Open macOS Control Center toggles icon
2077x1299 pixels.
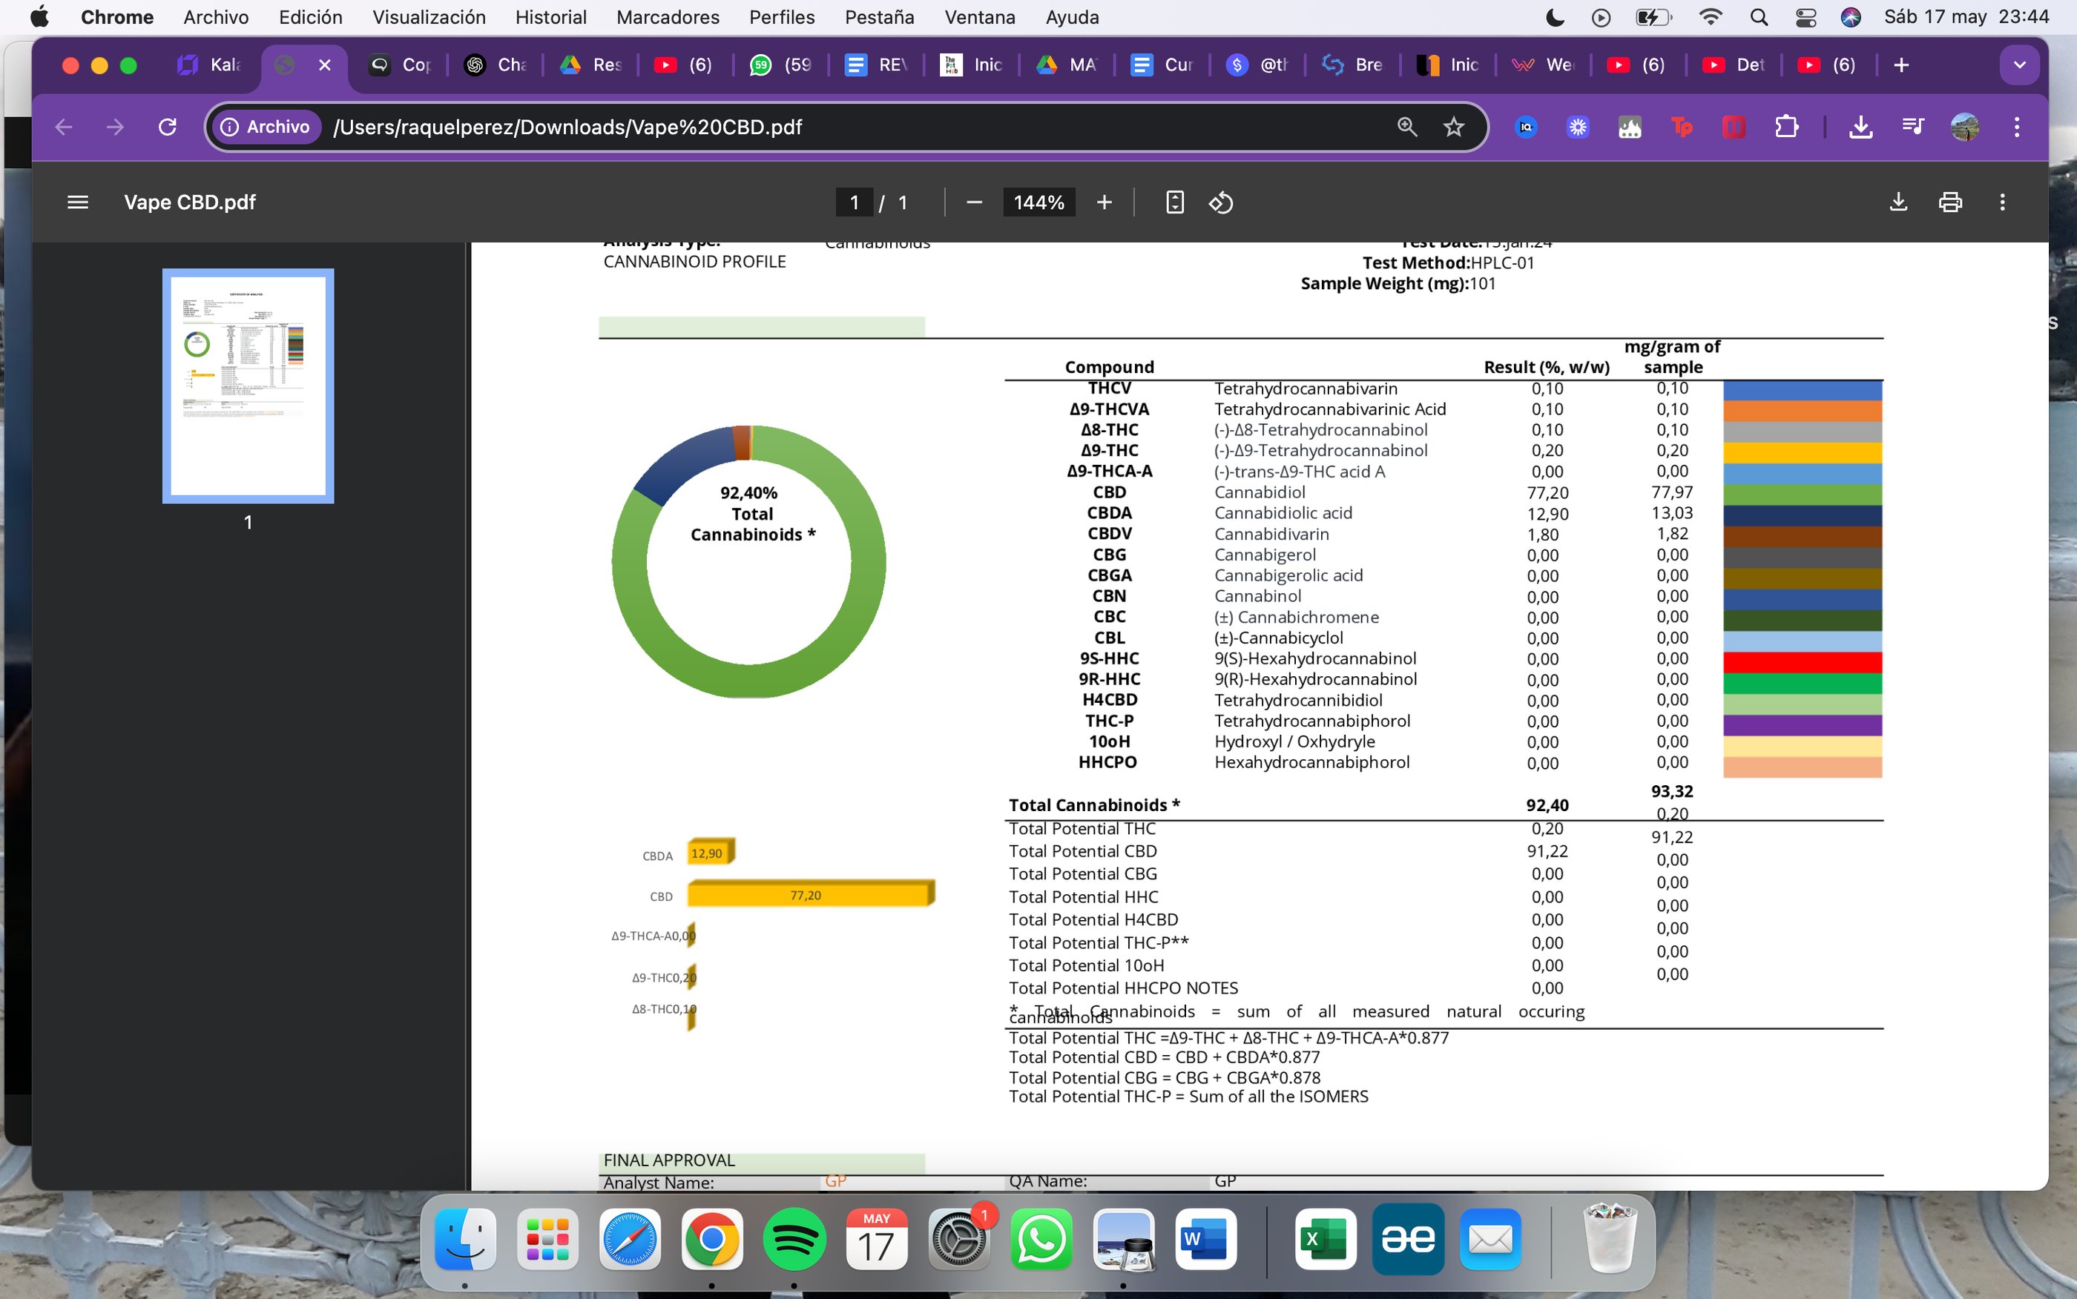click(x=1806, y=17)
